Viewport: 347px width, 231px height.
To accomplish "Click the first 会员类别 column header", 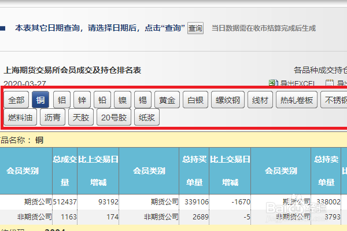I will (23, 171).
